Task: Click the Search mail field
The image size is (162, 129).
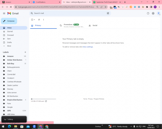Action: tap(70, 13)
